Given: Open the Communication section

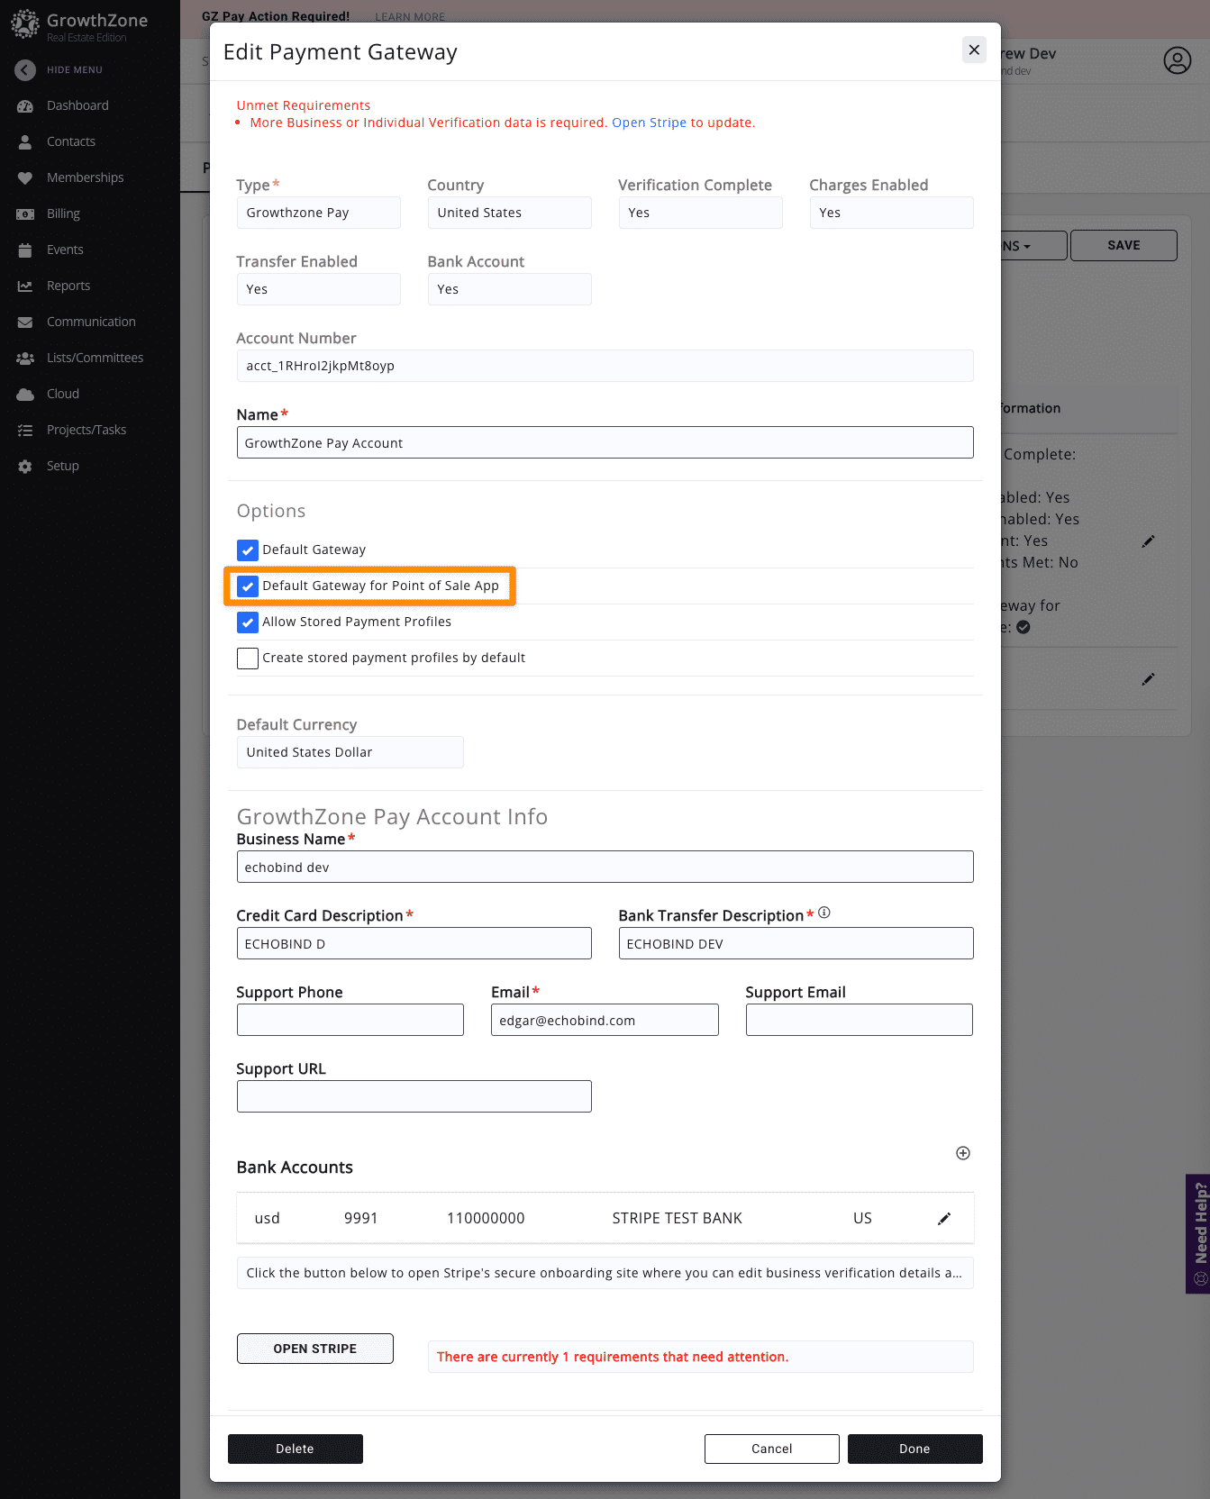Looking at the screenshot, I should [x=91, y=322].
